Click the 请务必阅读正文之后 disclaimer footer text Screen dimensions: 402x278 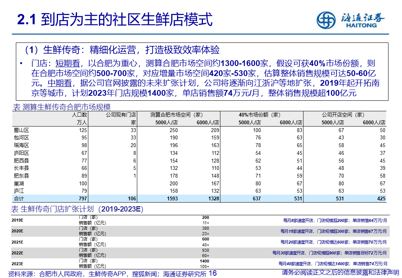[x=340, y=273]
